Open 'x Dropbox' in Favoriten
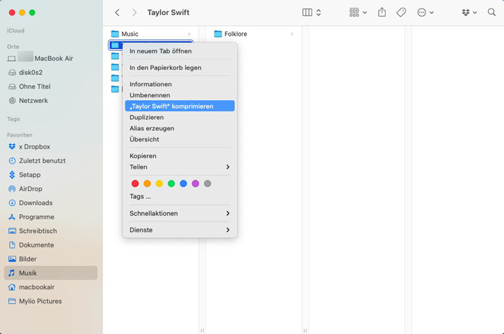 pos(50,147)
